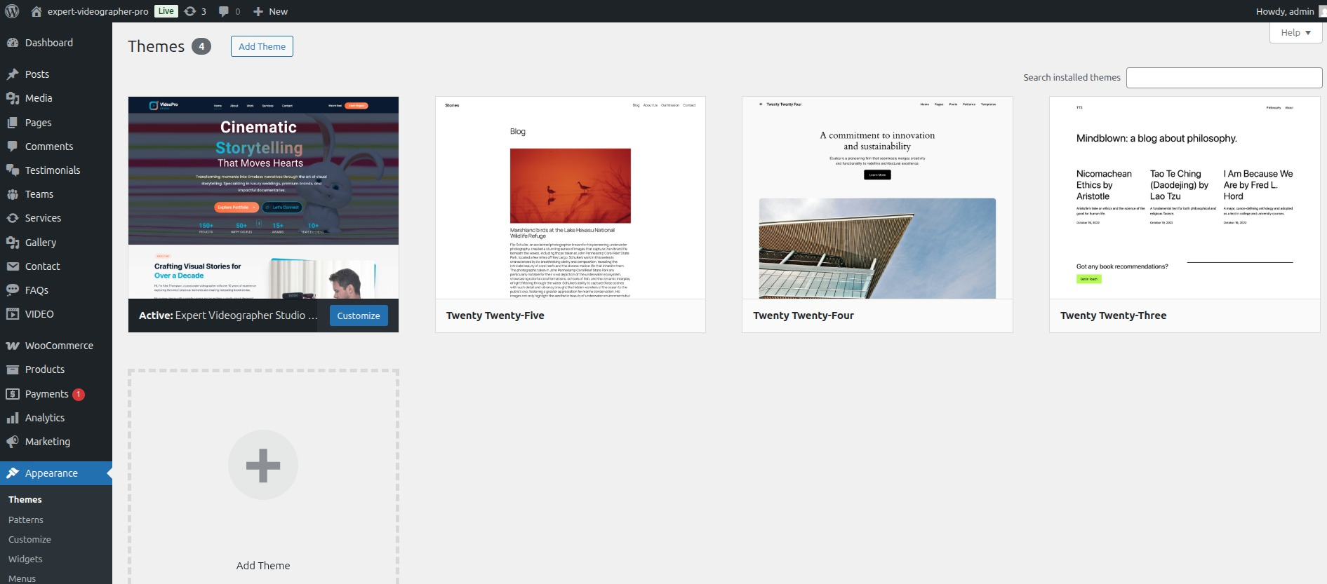Open the Widgets submenu item
The height and width of the screenshot is (584, 1327).
coord(25,559)
